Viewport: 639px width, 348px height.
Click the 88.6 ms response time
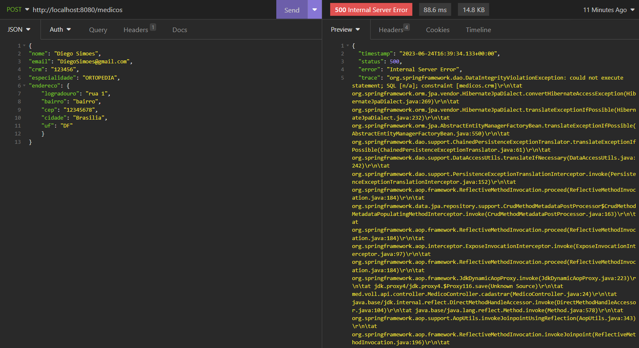point(435,10)
